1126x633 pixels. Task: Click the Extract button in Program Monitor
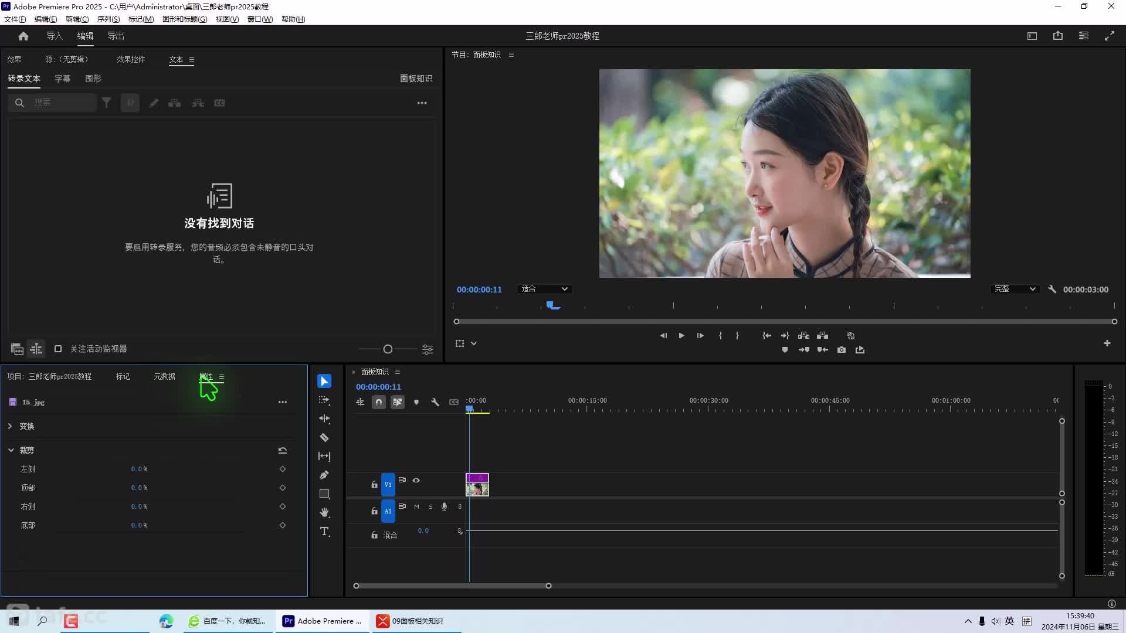(823, 336)
